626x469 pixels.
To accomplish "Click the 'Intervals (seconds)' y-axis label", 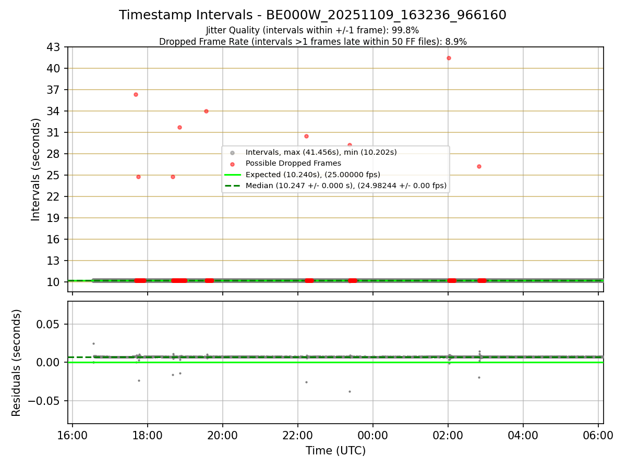I will click(35, 169).
